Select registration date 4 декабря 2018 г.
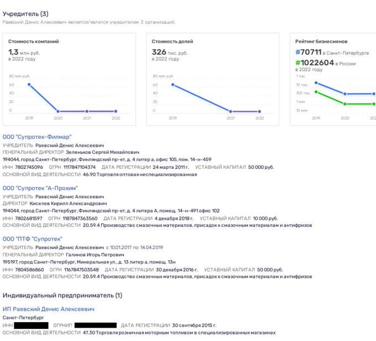The image size is (376, 341). (174, 218)
